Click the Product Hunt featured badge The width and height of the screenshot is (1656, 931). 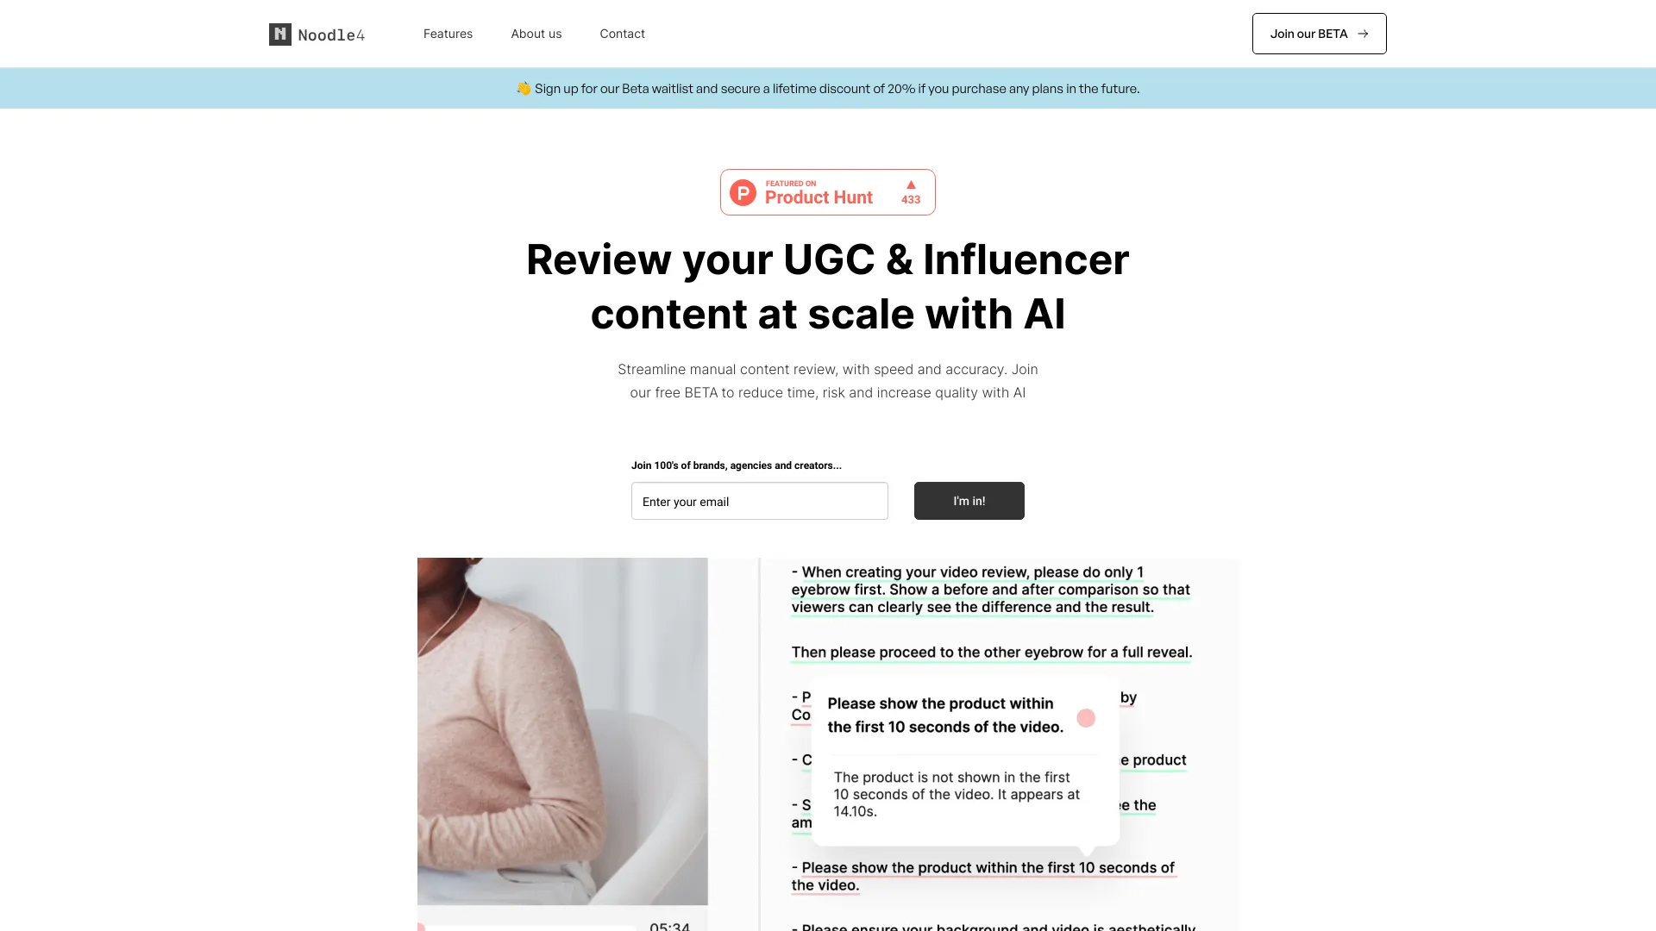coord(828,192)
